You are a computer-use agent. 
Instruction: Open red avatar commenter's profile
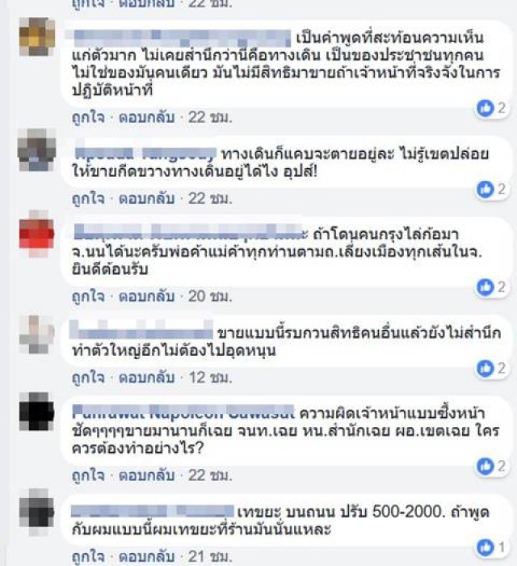[x=36, y=234]
